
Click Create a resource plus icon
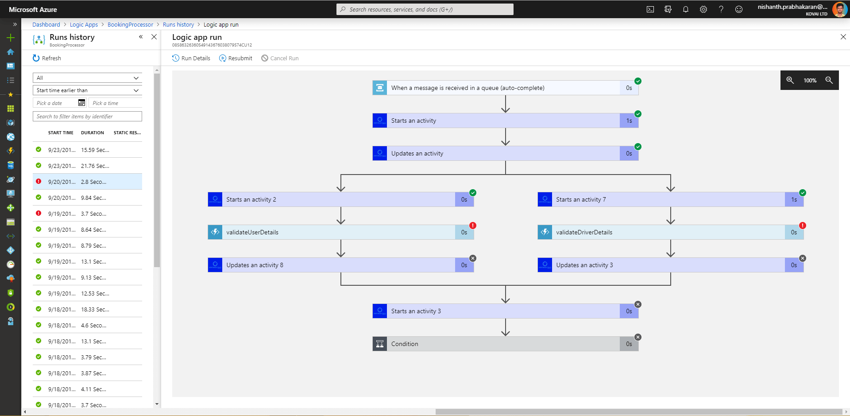coord(11,38)
